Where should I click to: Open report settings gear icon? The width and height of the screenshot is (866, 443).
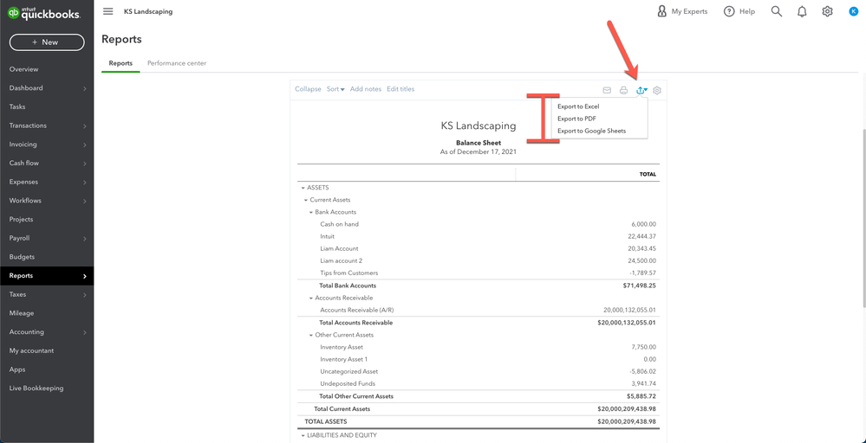(657, 90)
